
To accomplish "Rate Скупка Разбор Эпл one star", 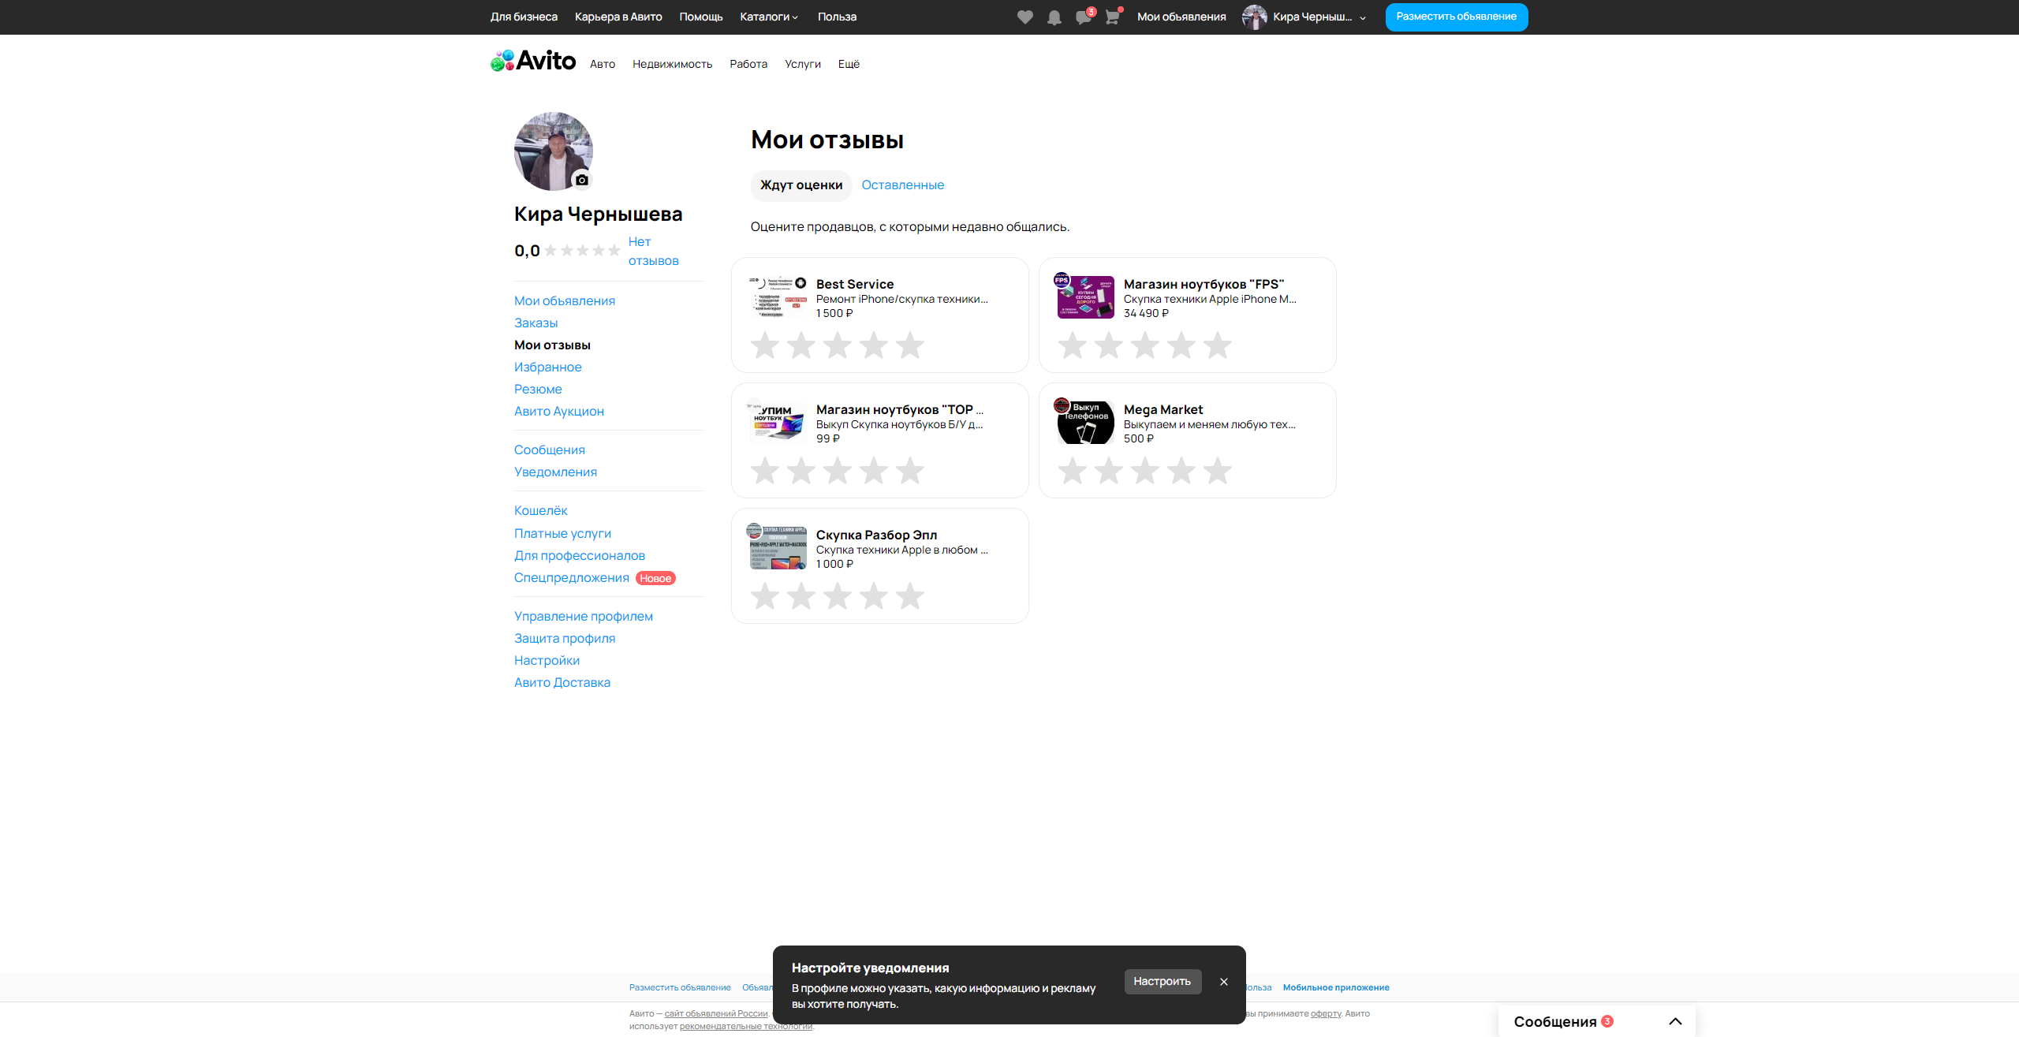I will coord(764,596).
